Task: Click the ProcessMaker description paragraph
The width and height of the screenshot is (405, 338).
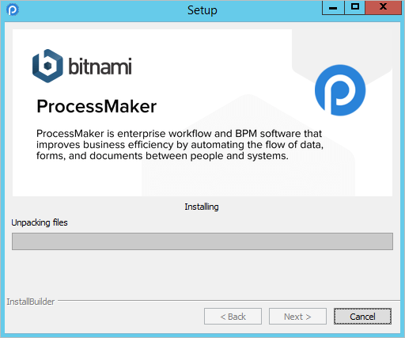Action: pyautogui.click(x=180, y=145)
